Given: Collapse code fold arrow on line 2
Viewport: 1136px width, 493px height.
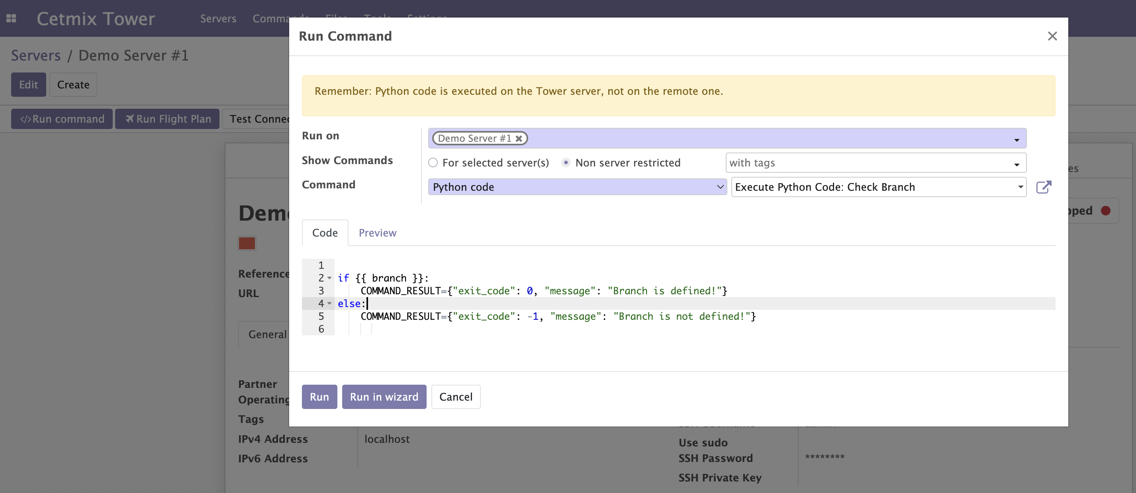Looking at the screenshot, I should click(329, 278).
